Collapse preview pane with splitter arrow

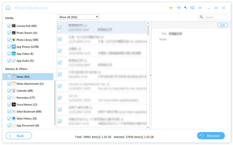point(150,75)
